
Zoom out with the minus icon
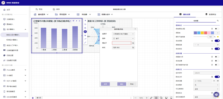(x=136, y=98)
